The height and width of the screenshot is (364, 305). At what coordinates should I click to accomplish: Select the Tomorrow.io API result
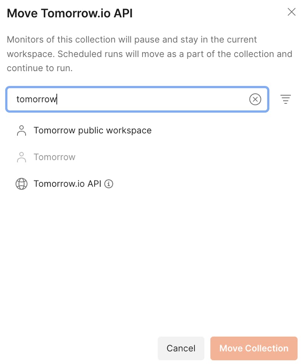coord(68,184)
